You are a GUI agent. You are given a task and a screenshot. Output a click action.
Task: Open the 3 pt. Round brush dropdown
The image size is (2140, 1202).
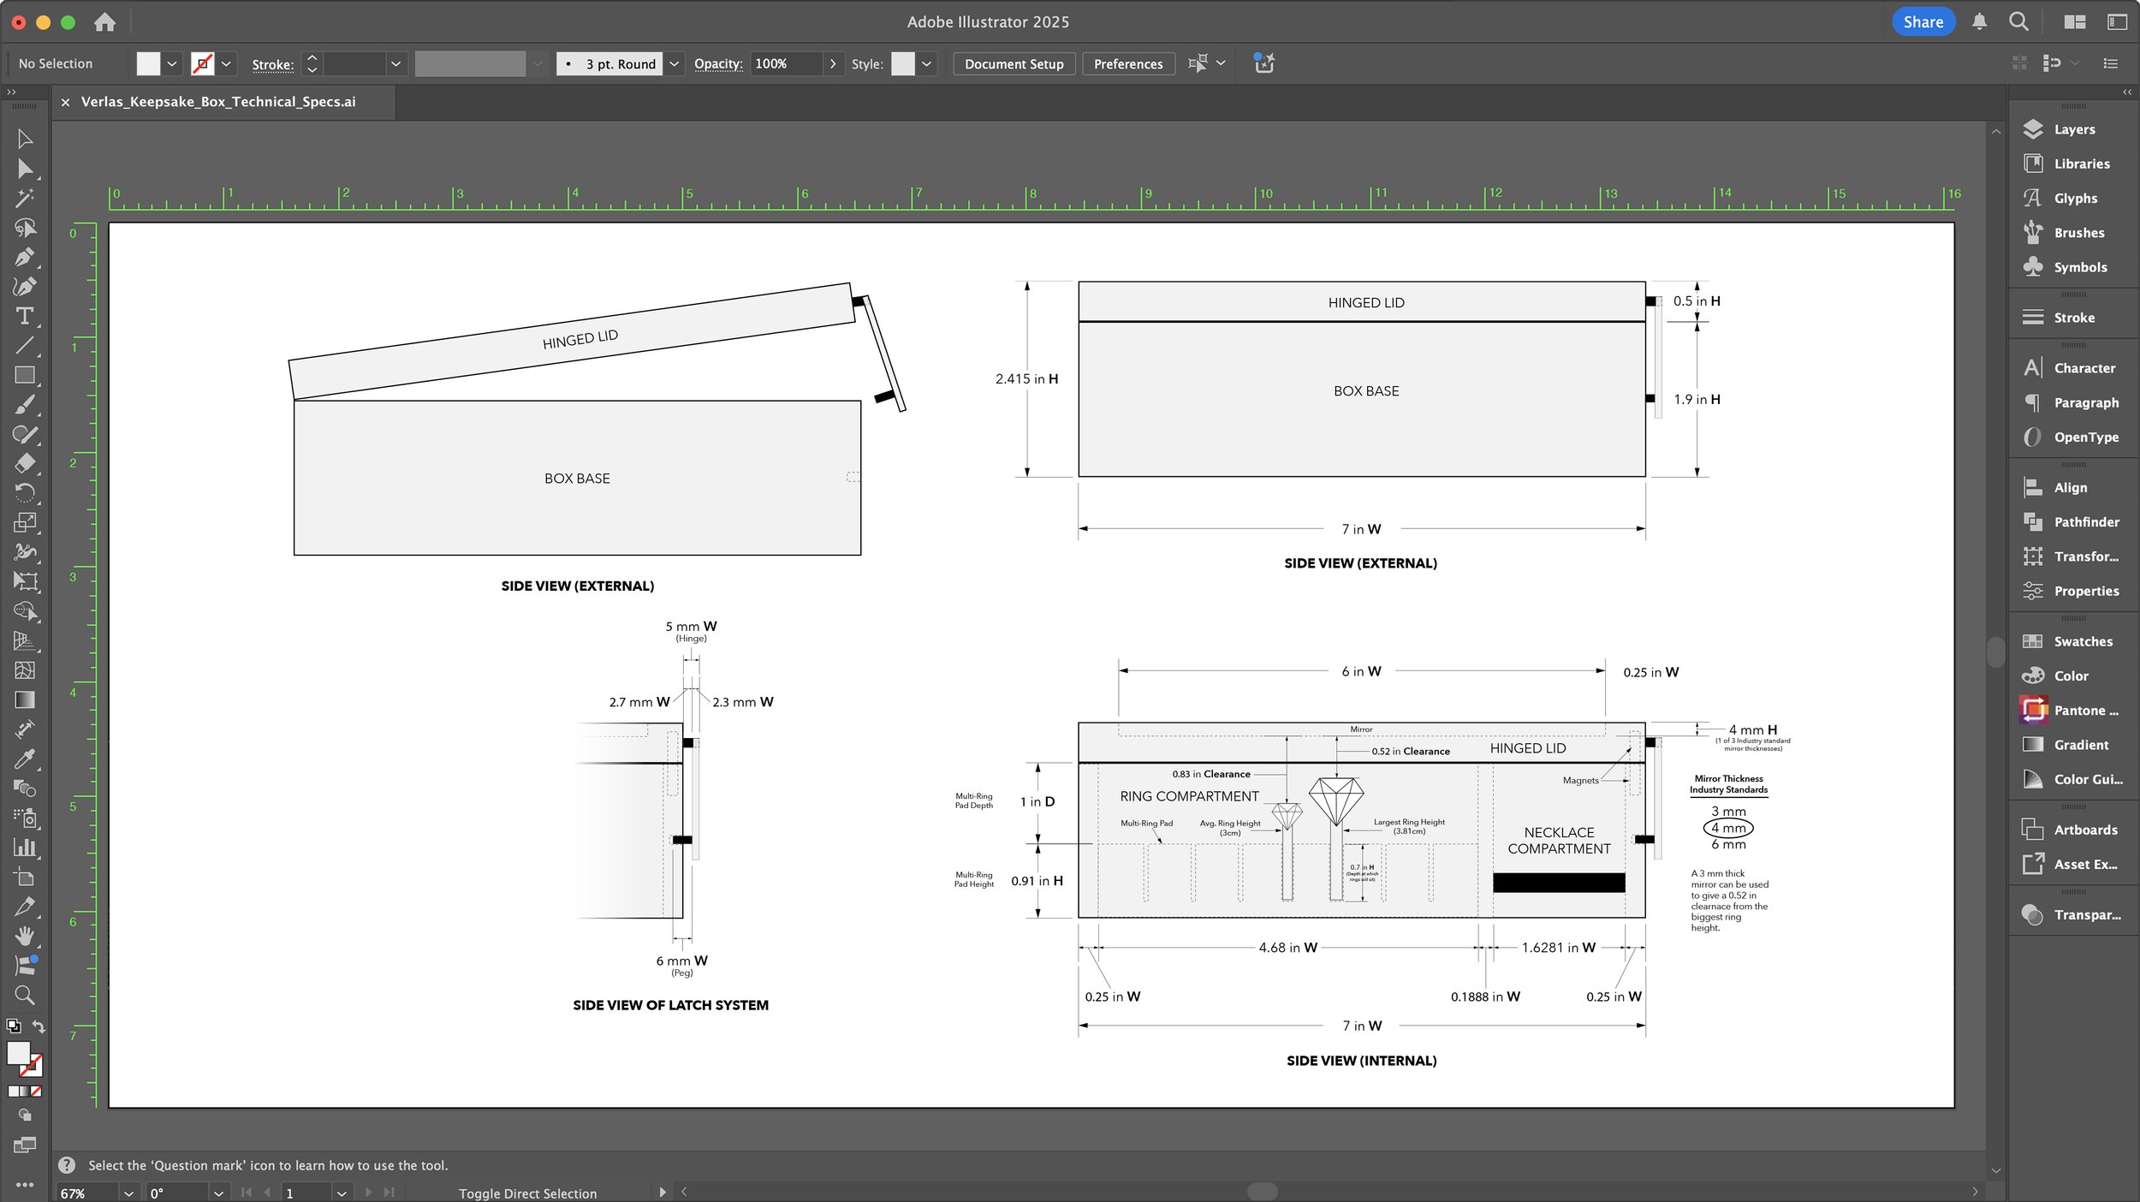[x=674, y=63]
